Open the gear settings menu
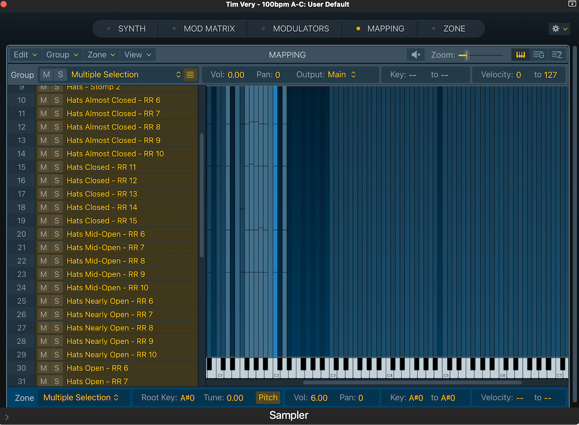579x425 pixels. click(559, 29)
